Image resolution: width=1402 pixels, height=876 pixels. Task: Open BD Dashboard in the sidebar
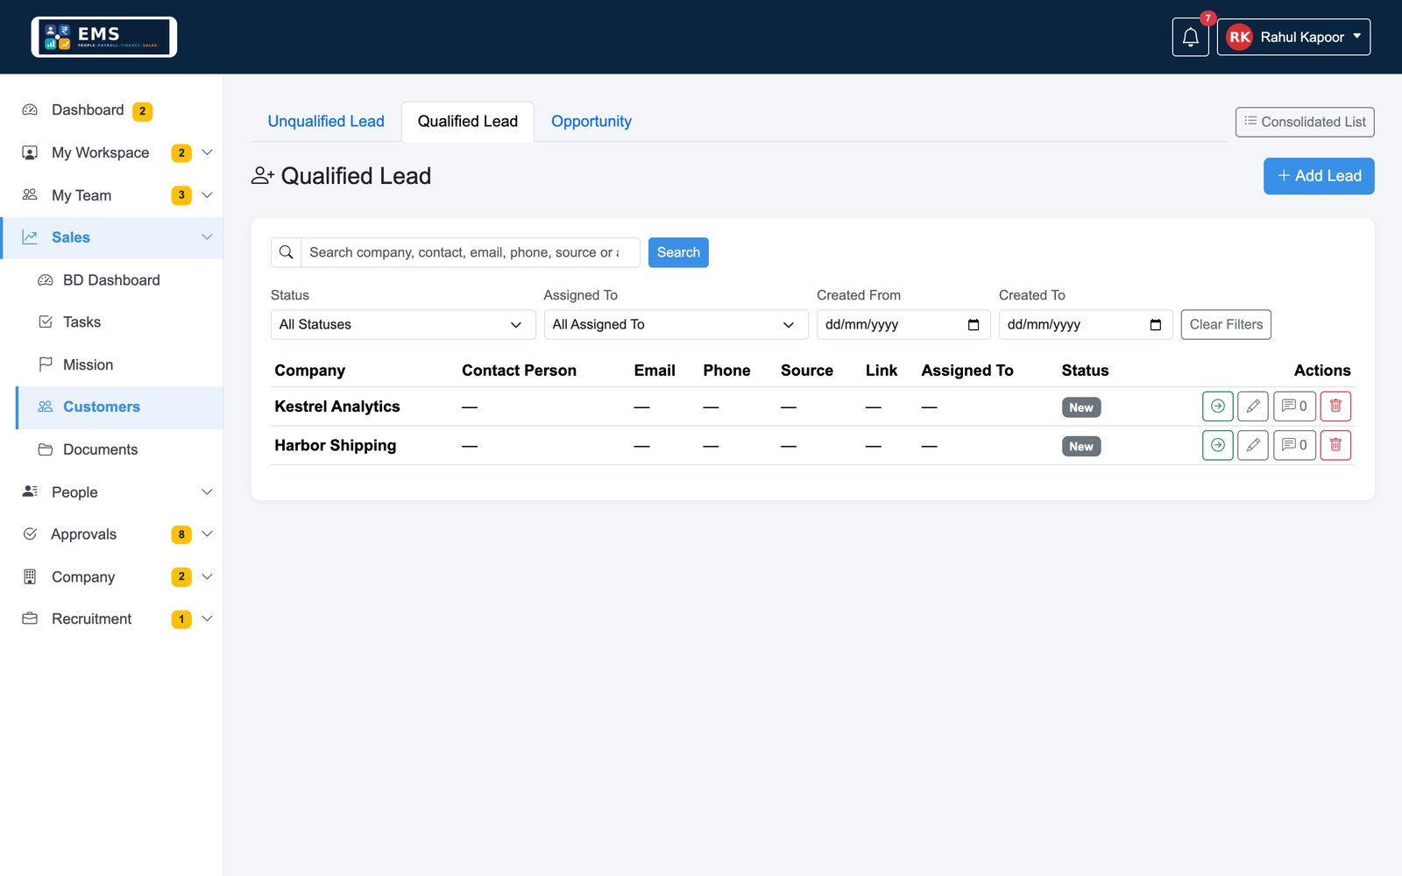click(119, 280)
